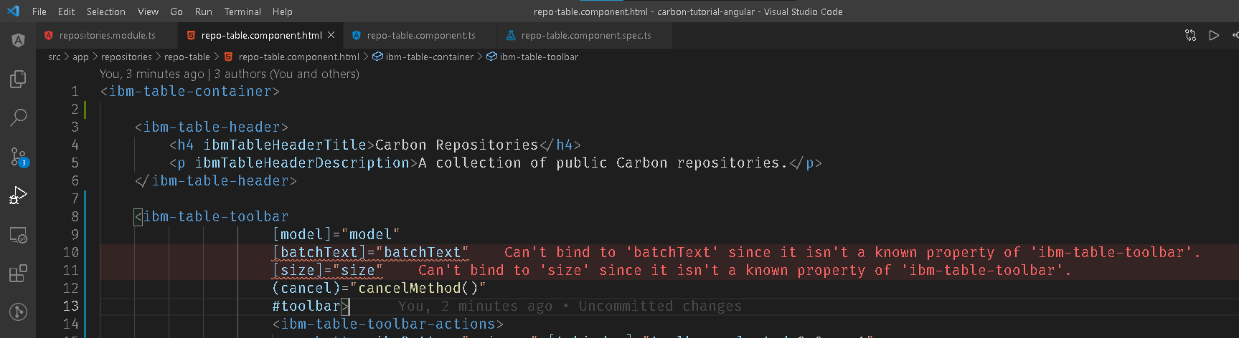Open the Run and Debug view
The image size is (1239, 338).
point(18,195)
